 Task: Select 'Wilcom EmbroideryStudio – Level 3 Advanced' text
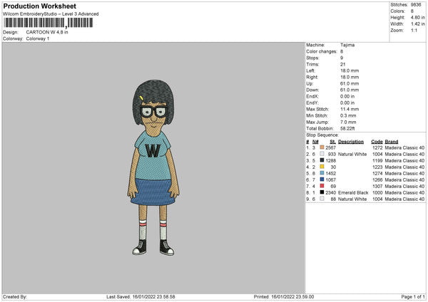coord(51,14)
